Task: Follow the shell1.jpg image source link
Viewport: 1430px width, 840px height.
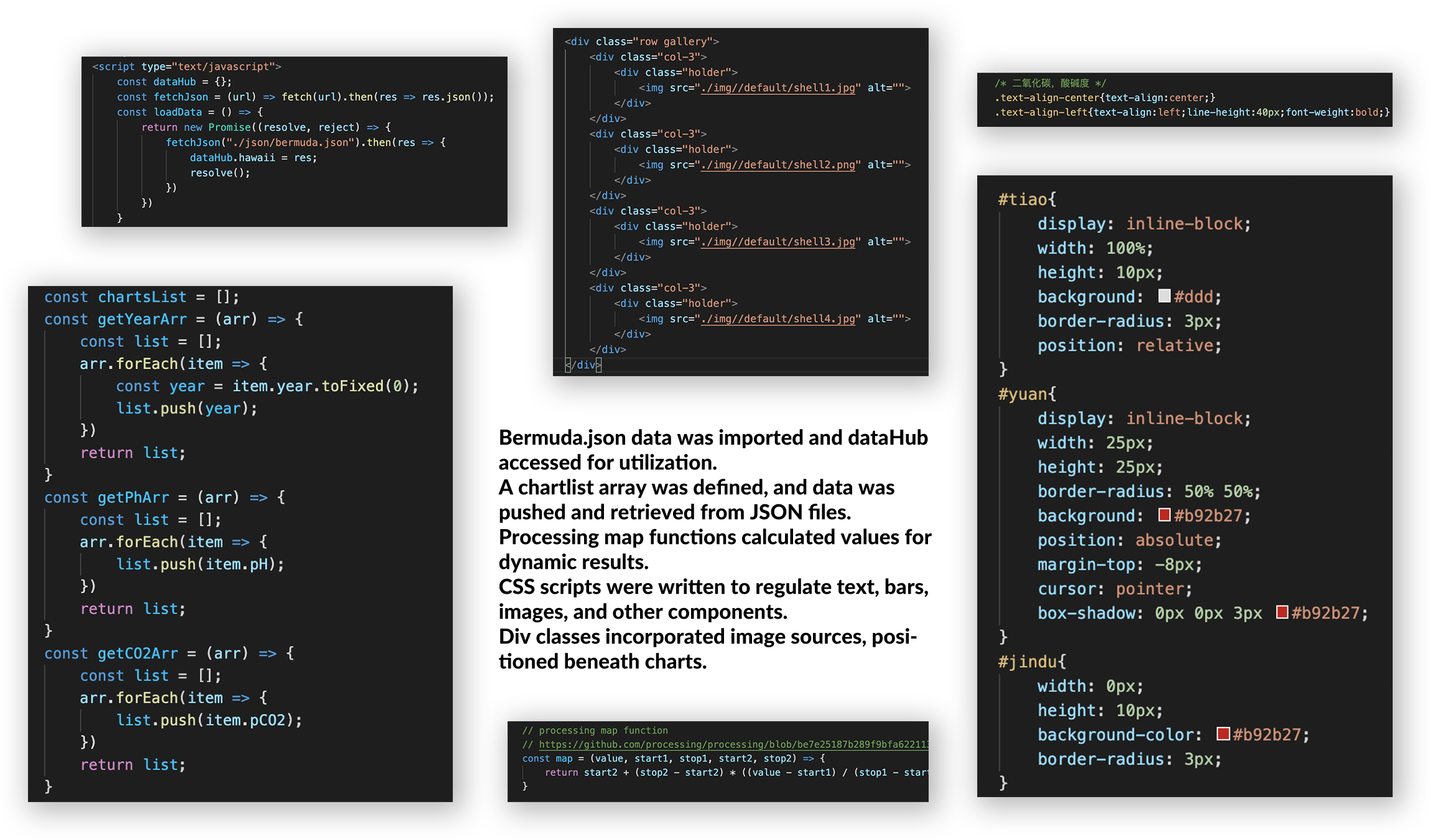Action: coord(778,88)
